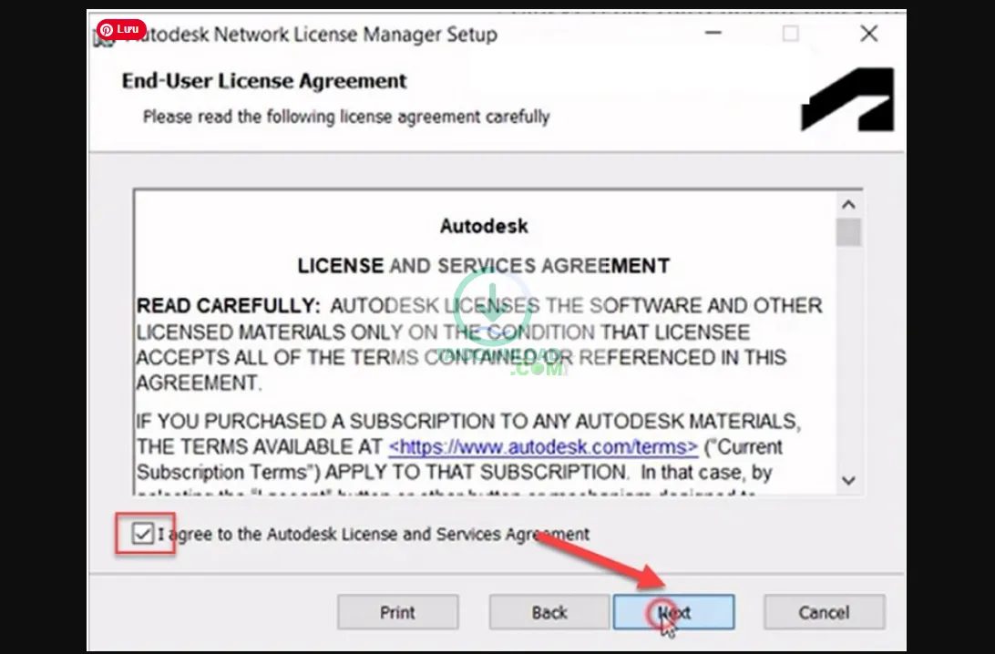995x654 pixels.
Task: Print the license agreement
Action: (397, 612)
